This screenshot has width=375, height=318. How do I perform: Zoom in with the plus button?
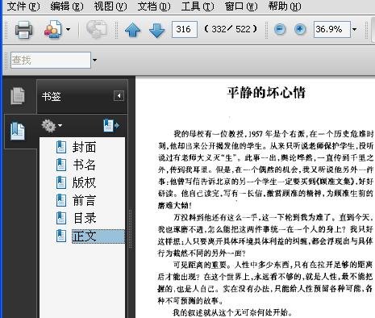[x=300, y=29]
